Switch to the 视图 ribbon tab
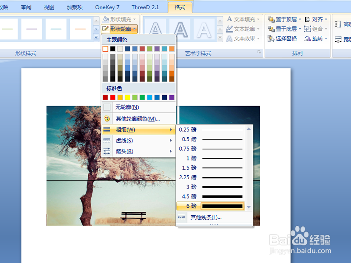This screenshot has width=351, height=263. 49,7
